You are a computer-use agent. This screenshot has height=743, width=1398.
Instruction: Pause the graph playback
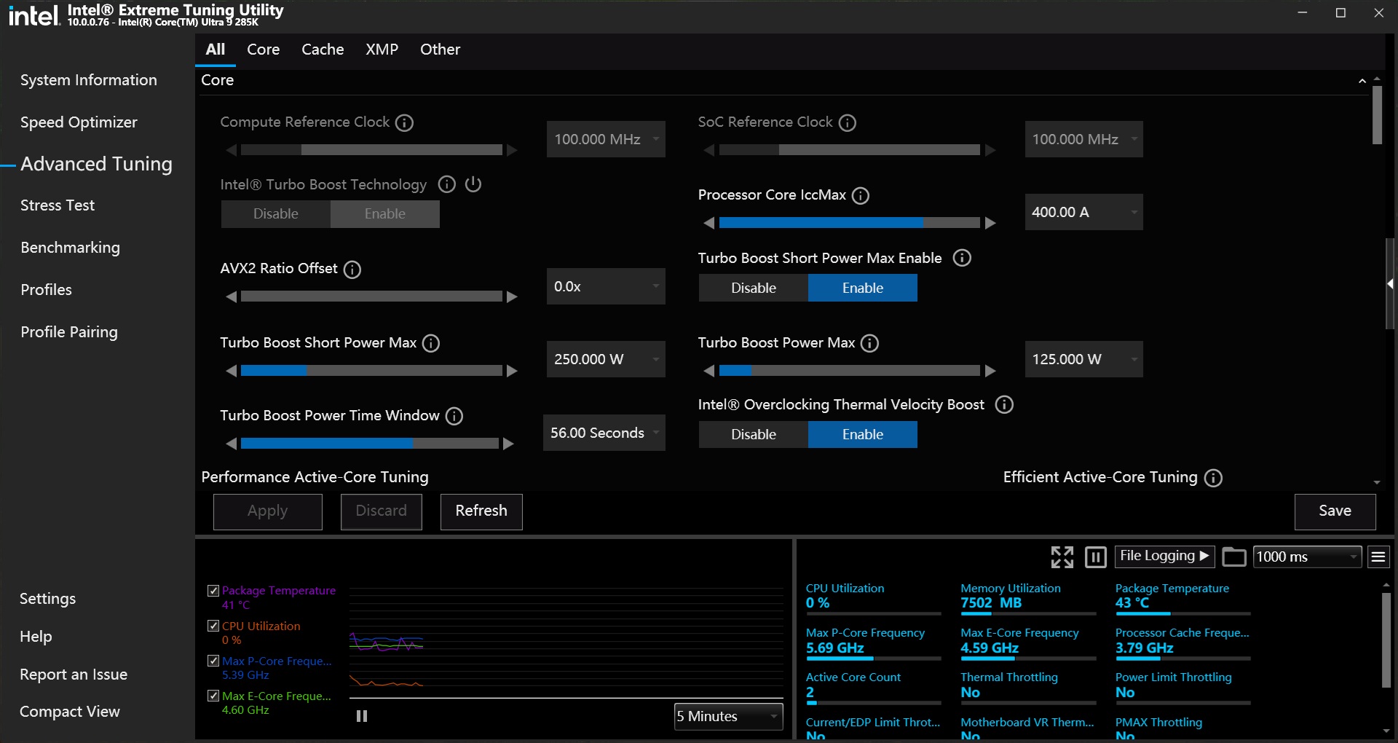362,716
